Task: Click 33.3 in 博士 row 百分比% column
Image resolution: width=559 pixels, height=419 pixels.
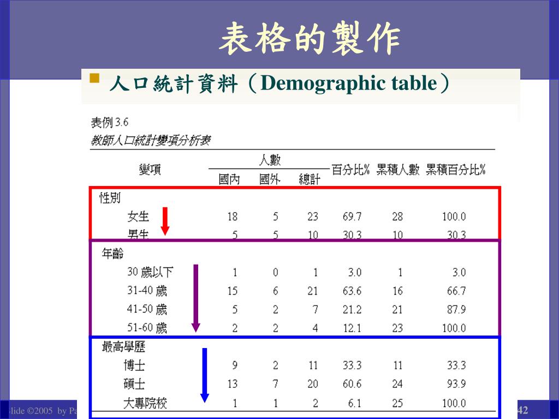Action: click(352, 366)
